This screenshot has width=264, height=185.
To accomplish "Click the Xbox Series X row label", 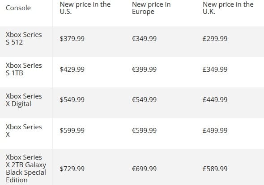I will [x=24, y=131].
